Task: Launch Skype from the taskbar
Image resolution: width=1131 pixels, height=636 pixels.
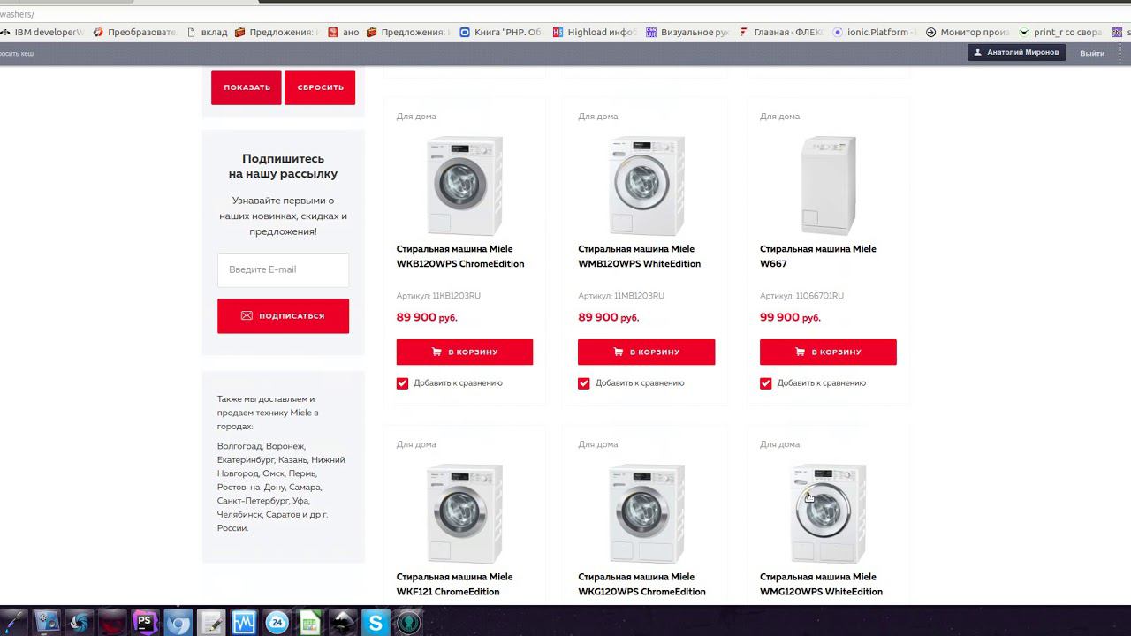Action: (x=376, y=623)
